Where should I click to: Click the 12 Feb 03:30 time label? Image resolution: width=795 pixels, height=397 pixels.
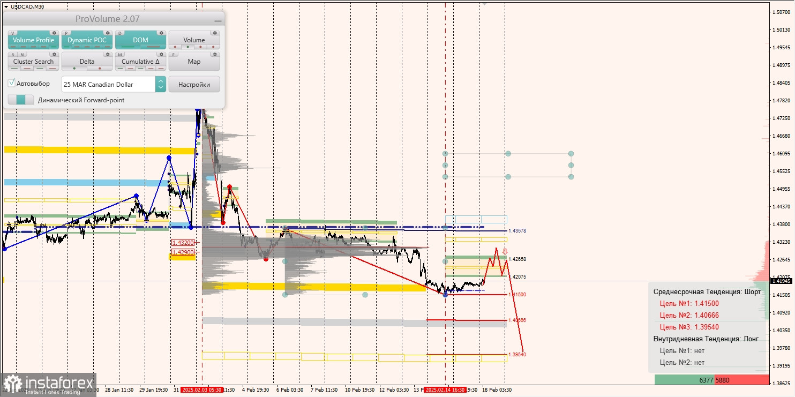click(395, 390)
